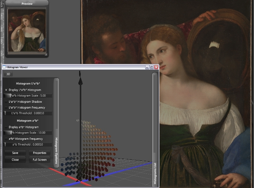Uncheck Display L*a*b* Histogram checkbox
Screen dimensions: 254x188
tap(6, 90)
